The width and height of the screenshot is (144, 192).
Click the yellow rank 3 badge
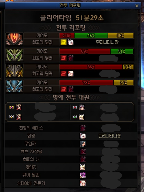click(64, 42)
